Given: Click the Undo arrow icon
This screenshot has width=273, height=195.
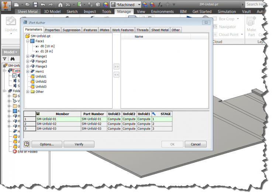Looking at the screenshot, I should [x=43, y=4].
